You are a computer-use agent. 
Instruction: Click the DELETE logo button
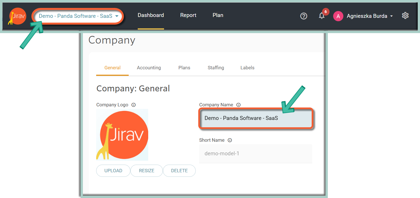point(179,171)
